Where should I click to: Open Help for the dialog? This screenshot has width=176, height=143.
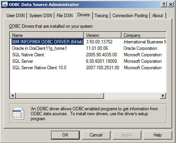[x=158, y=135]
